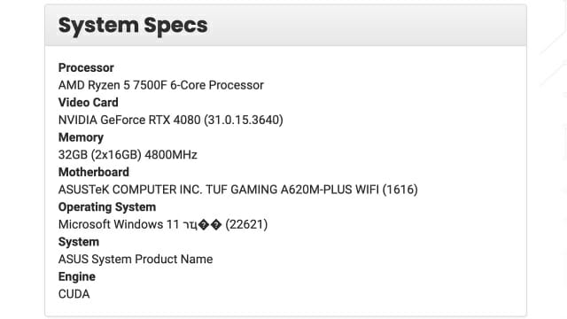The image size is (567, 319).
Task: Select the Engine label
Action: pos(77,276)
